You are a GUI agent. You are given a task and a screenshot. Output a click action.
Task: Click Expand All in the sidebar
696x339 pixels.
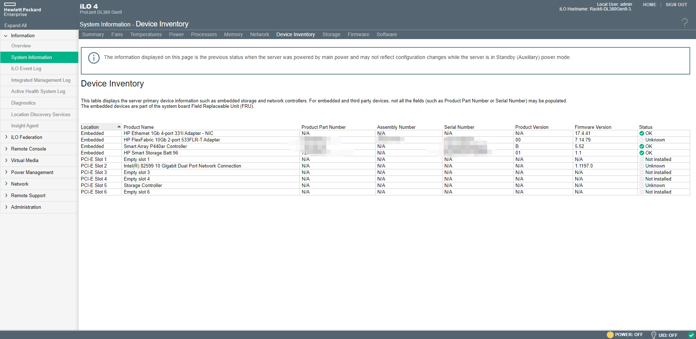(x=16, y=25)
